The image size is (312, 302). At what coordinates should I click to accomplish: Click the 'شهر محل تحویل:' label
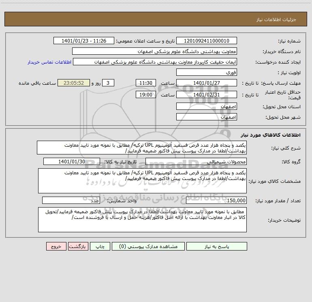point(283,118)
